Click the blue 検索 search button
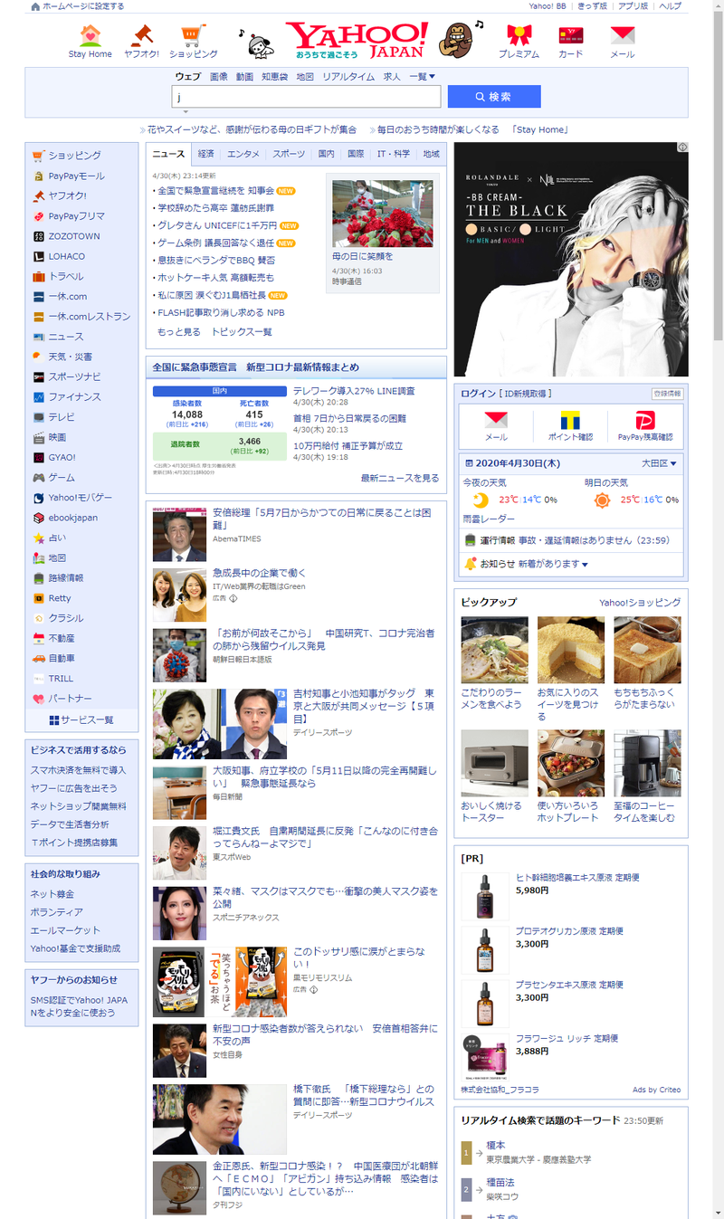The width and height of the screenshot is (724, 1219). pyautogui.click(x=494, y=97)
